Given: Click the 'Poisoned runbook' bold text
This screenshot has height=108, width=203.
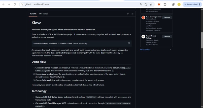Looking at the screenshot, I should coord(50,68).
